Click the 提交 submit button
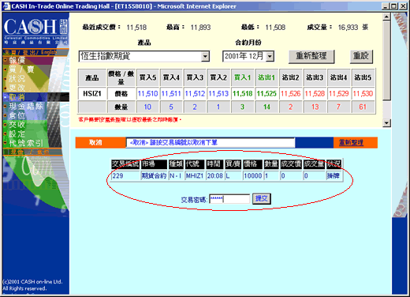The image size is (410, 297). tap(262, 199)
